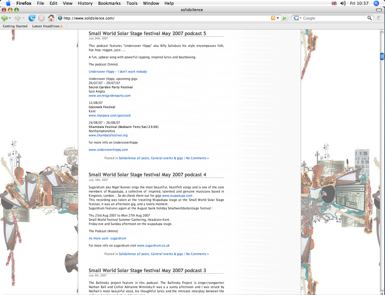Open Spotlight search in the menu bar
Image resolution: width=385 pixels, height=295 pixels.
(376, 3)
